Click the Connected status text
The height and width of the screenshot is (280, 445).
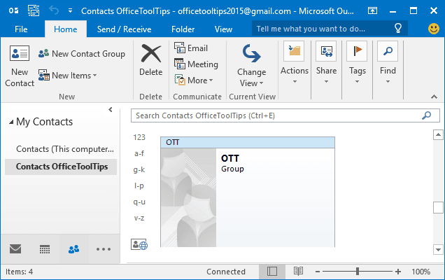pos(226,272)
